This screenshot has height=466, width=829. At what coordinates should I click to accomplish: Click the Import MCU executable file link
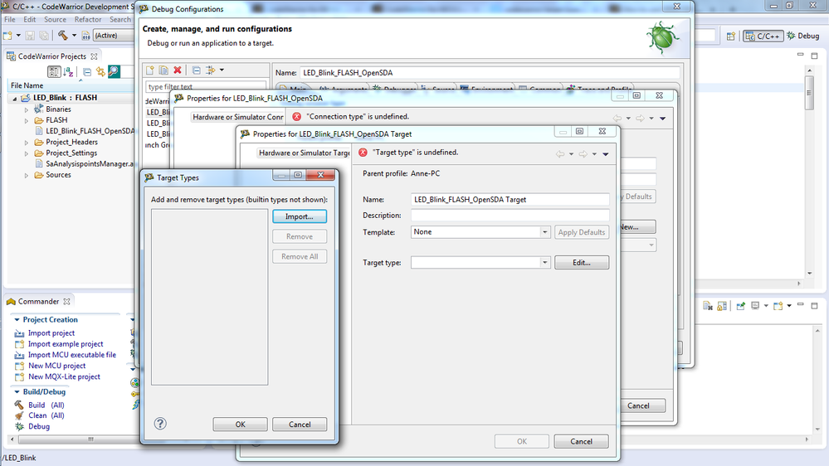[72, 355]
